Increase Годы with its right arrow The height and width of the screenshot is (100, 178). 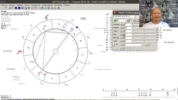coord(123,41)
